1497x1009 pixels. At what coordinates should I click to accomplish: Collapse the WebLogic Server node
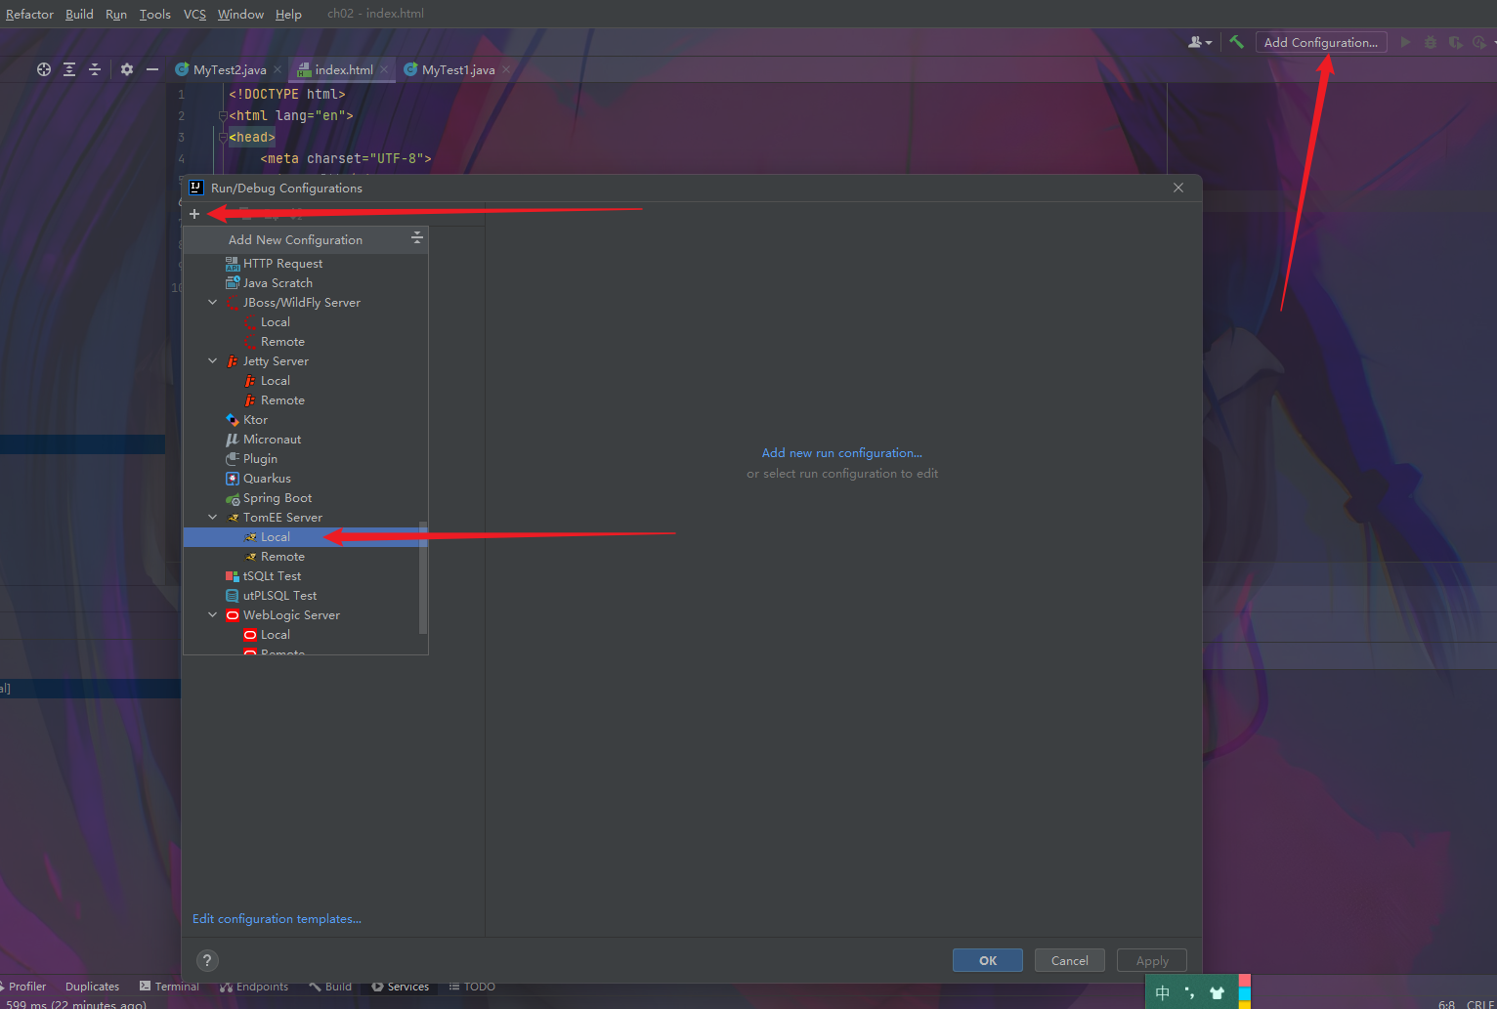(213, 615)
